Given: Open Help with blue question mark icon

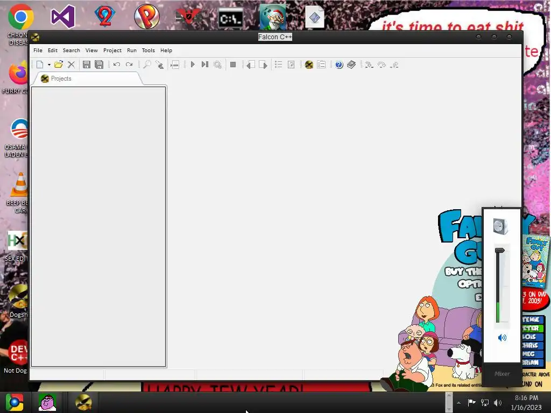Looking at the screenshot, I should pos(339,65).
